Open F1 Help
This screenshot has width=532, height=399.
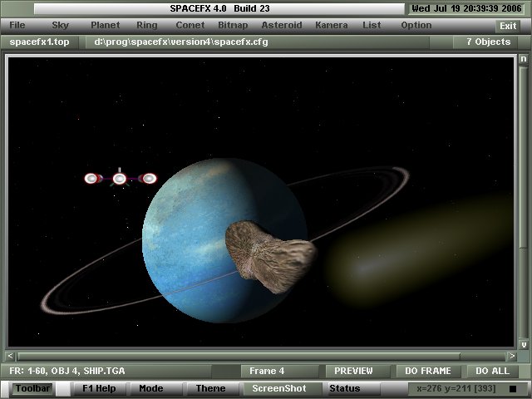[99, 388]
